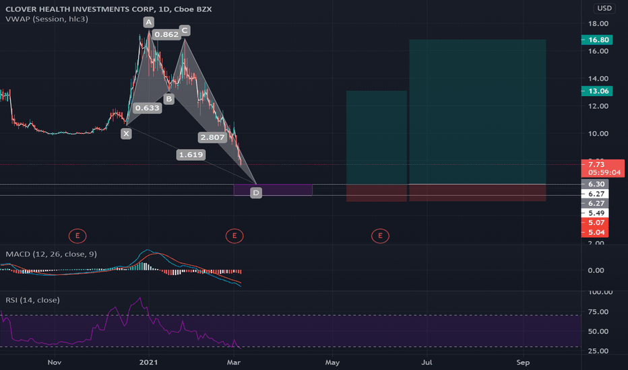Select the smaller long position box
628x370 pixels.
coord(377,146)
